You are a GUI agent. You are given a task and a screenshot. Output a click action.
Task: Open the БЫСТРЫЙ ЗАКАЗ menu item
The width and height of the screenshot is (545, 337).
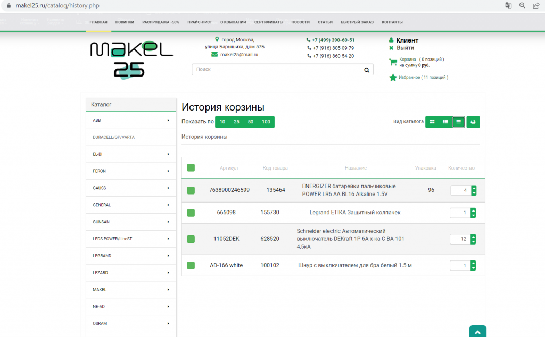pos(357,22)
